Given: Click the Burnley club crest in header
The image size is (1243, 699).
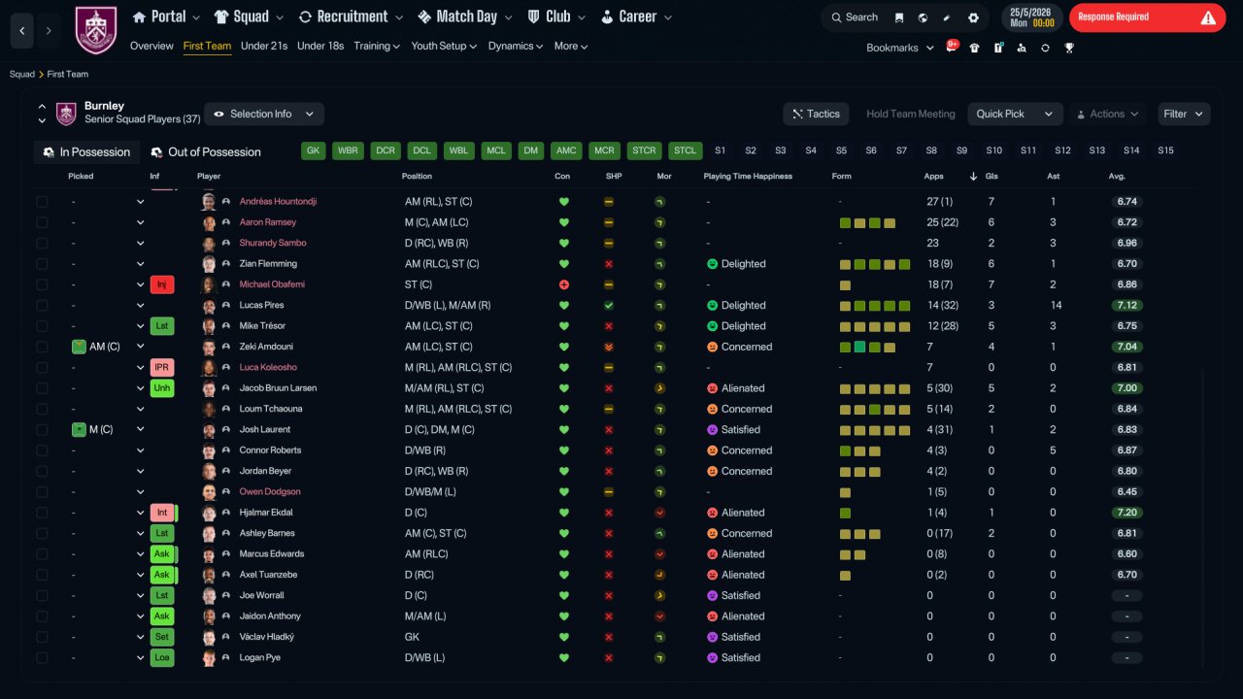Looking at the screenshot, I should (x=95, y=30).
